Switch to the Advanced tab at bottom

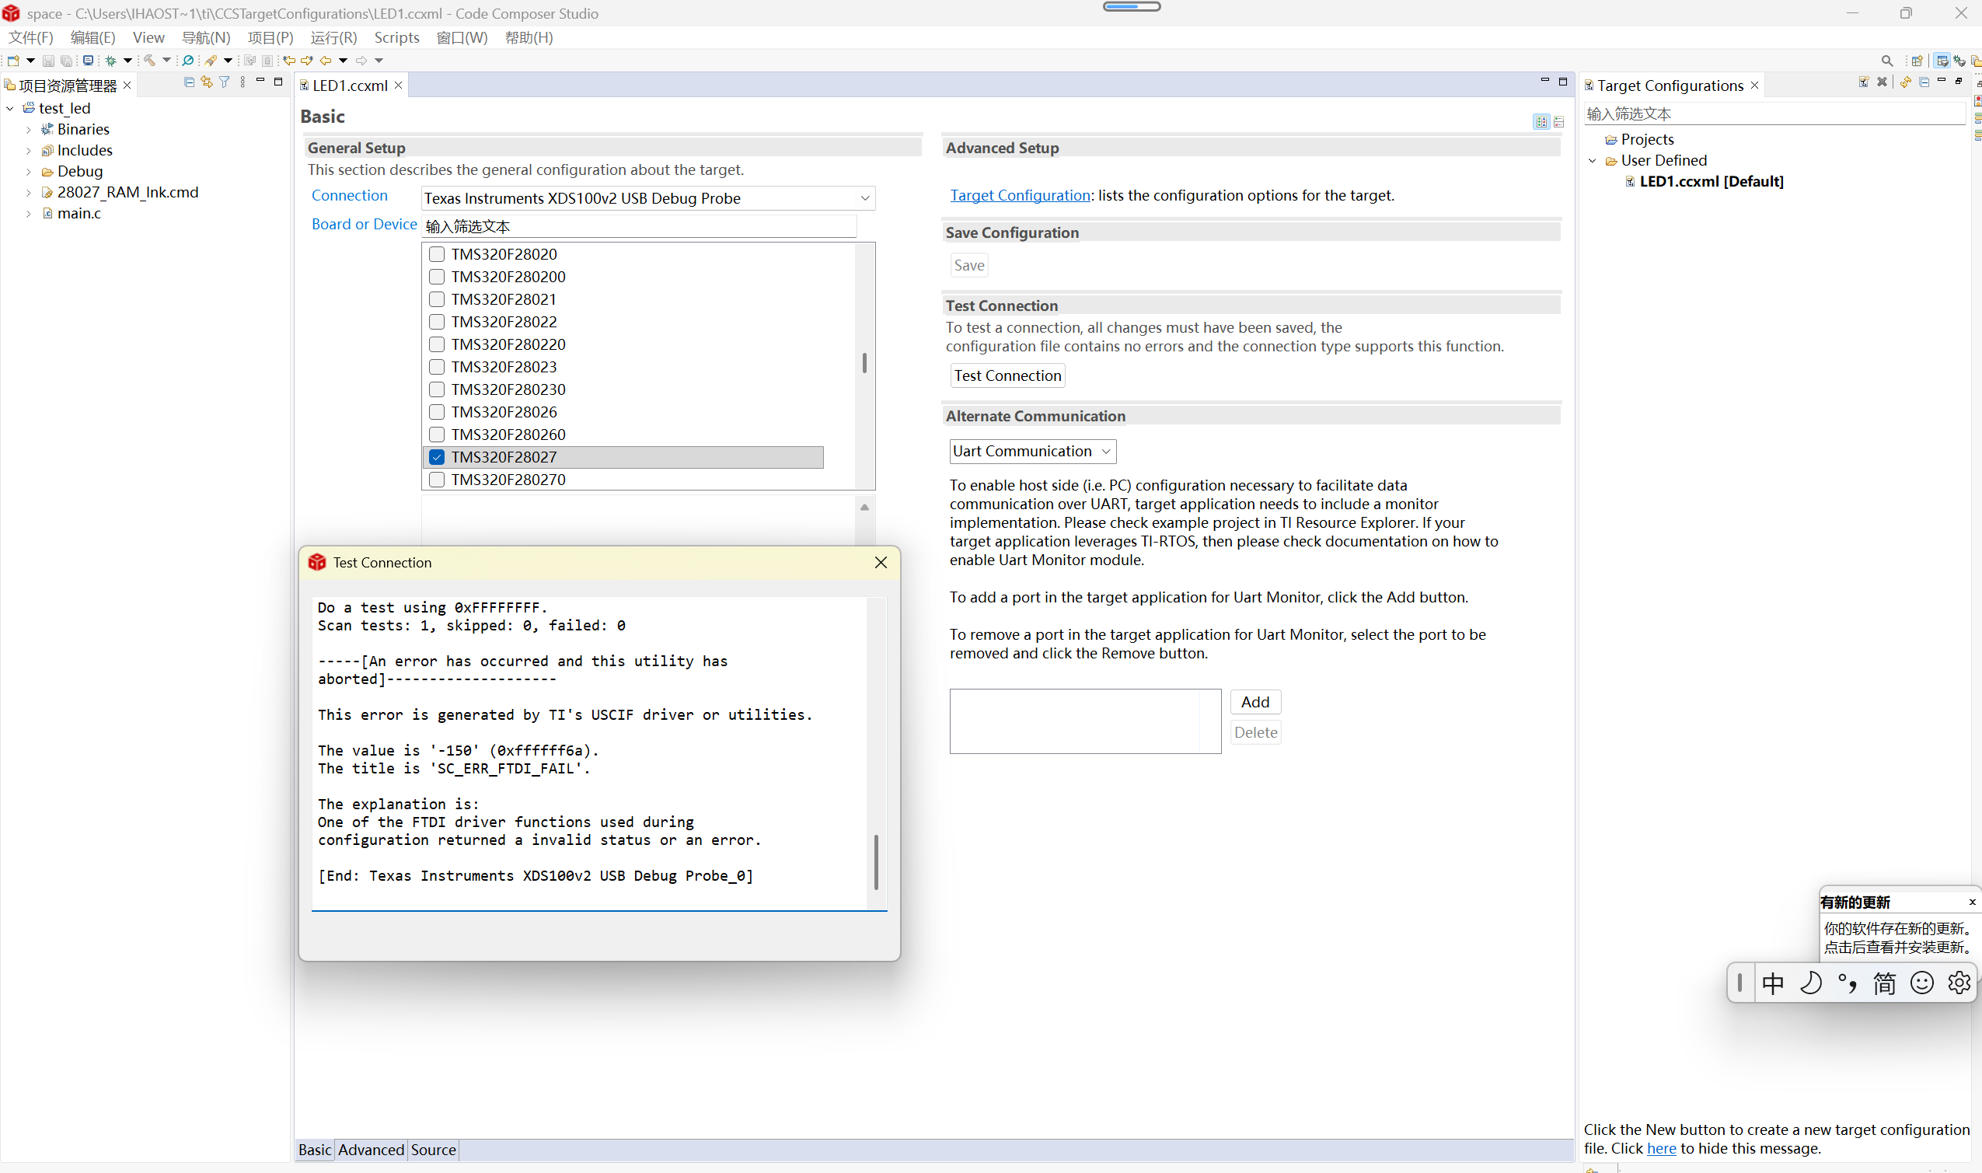pyautogui.click(x=371, y=1149)
